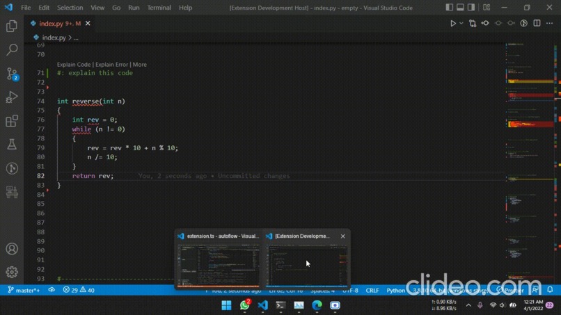Open Problems via errors and warnings count
The image size is (561, 315).
pos(79,290)
